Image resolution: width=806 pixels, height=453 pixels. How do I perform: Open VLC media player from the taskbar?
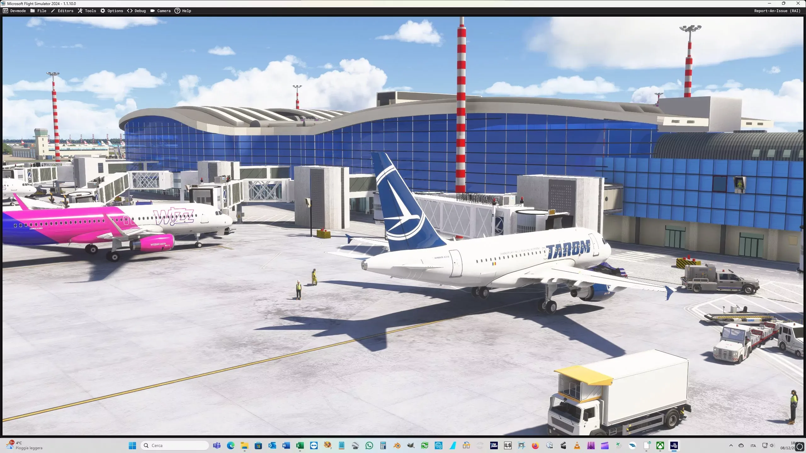[x=577, y=445]
